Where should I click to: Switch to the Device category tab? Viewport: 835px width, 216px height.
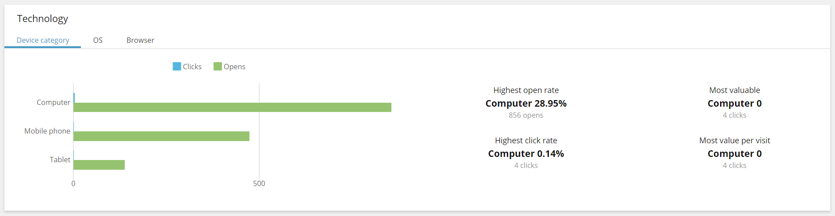click(43, 40)
